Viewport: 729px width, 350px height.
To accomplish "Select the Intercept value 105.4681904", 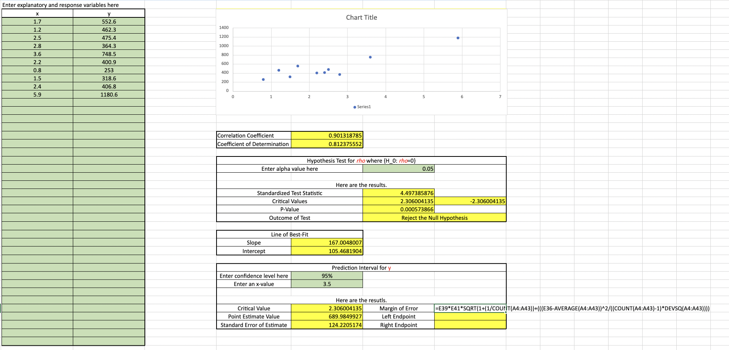I will pos(327,251).
